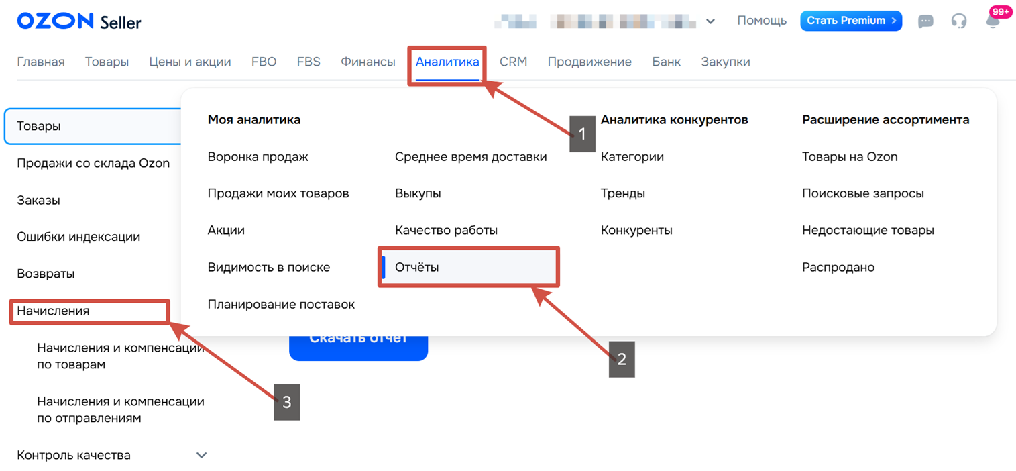The height and width of the screenshot is (471, 1016).
Task: Go to the Продвижение tab
Action: point(589,62)
